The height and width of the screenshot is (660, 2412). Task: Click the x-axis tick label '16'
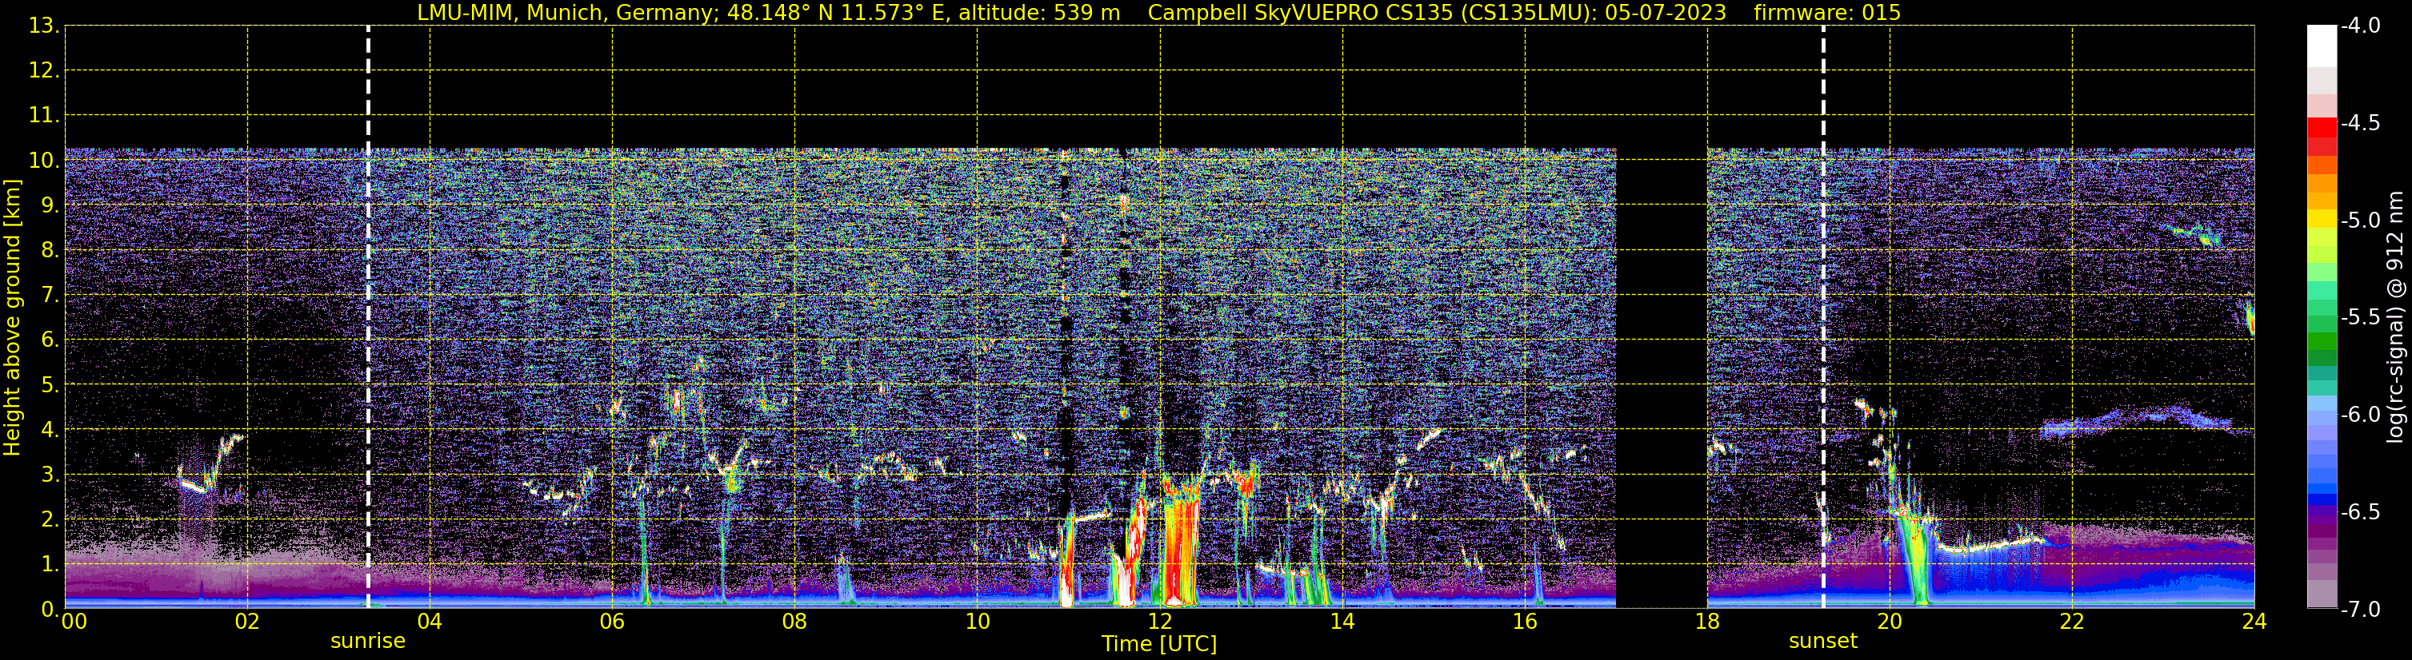click(x=1526, y=622)
